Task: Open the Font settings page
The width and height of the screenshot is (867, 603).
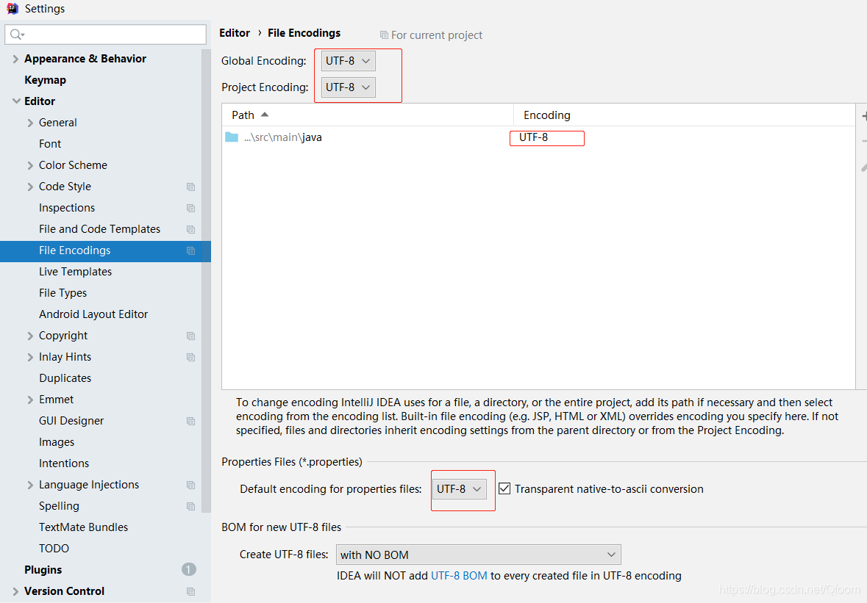Action: 50,143
